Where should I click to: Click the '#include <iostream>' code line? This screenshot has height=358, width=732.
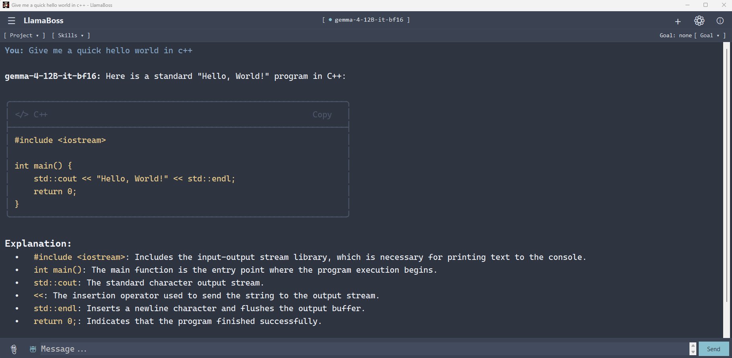(60, 140)
